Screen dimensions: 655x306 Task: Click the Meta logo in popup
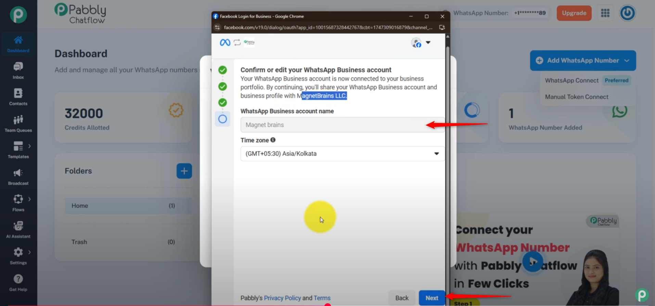tap(225, 42)
